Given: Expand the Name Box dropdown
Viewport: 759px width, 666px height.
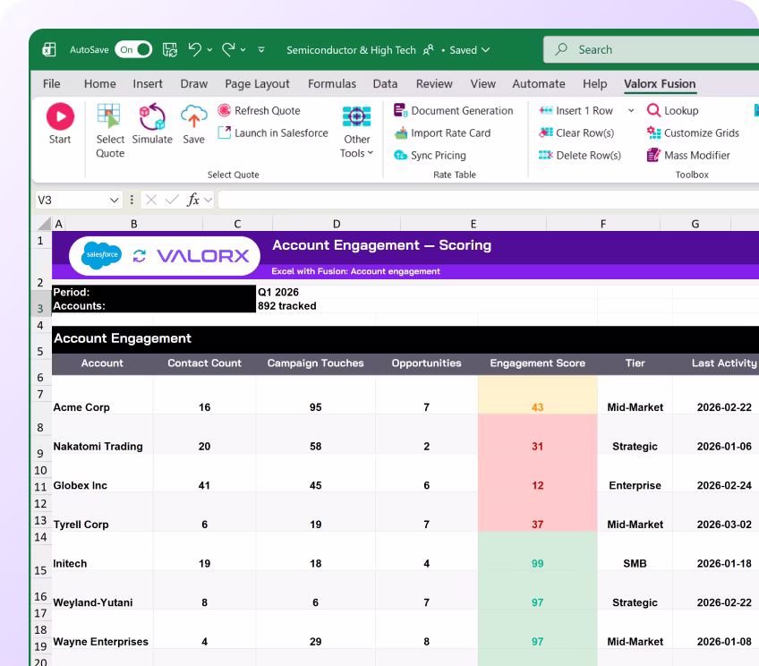Looking at the screenshot, I should pyautogui.click(x=115, y=200).
